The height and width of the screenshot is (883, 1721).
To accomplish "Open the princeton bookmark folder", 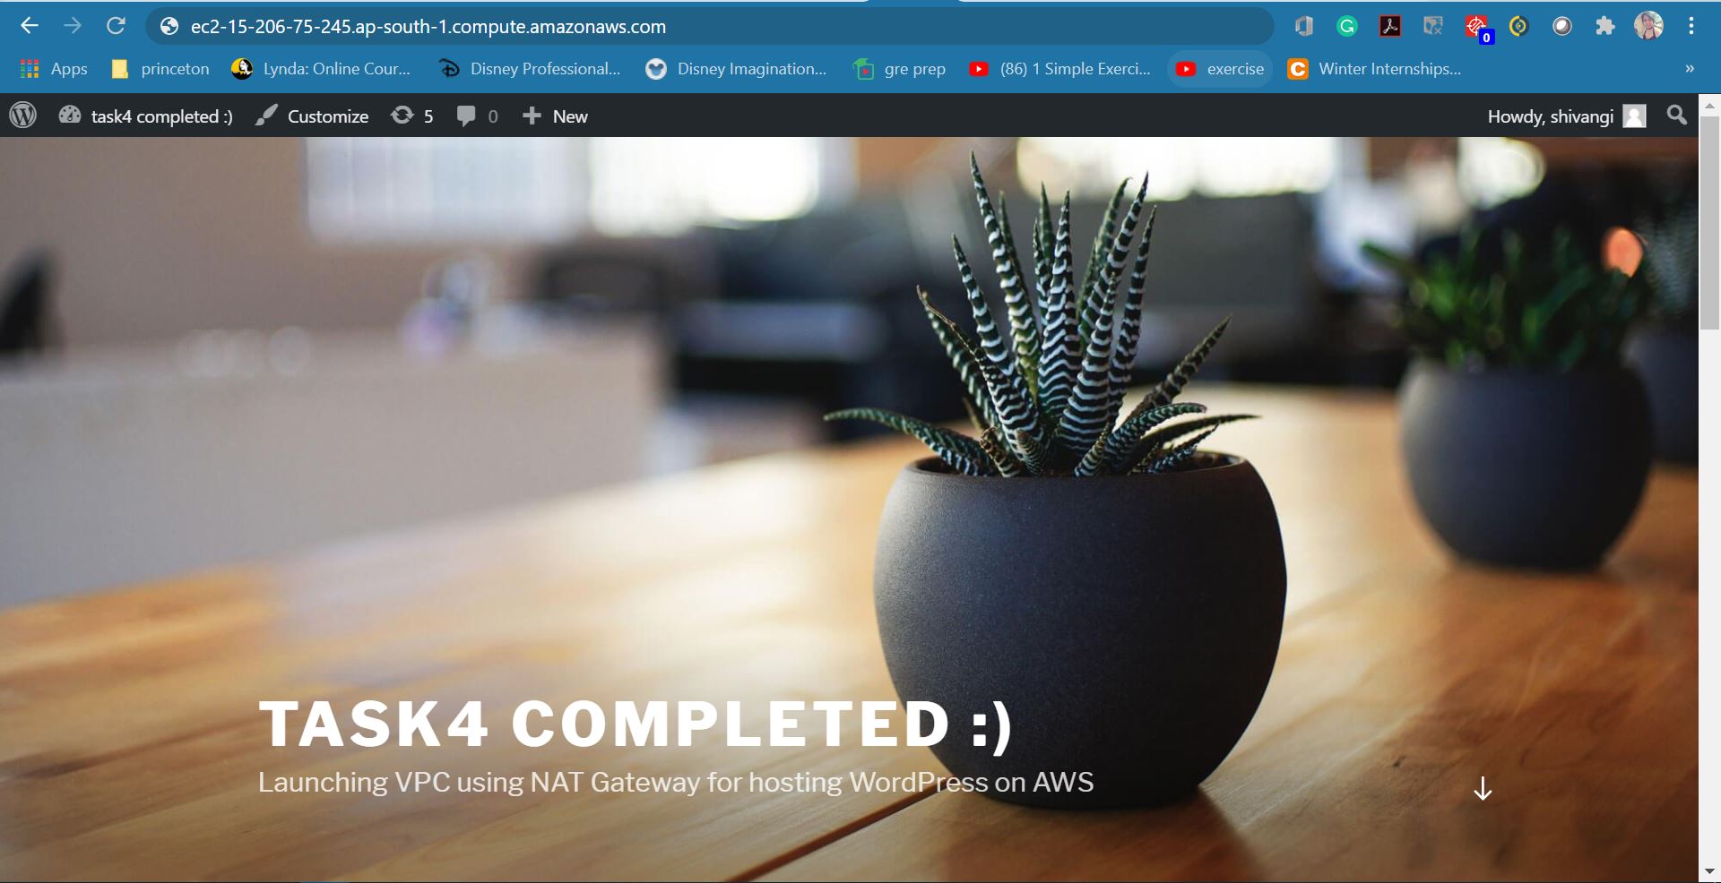I will pos(160,69).
